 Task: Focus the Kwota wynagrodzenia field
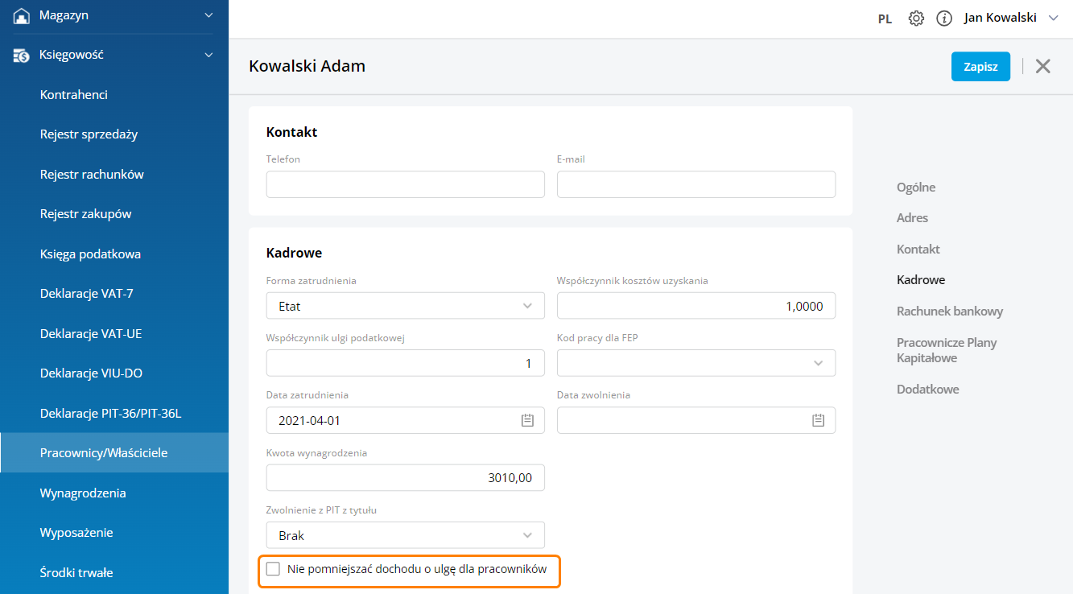[x=405, y=478]
